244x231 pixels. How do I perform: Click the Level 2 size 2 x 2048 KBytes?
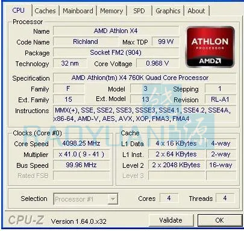177,165
